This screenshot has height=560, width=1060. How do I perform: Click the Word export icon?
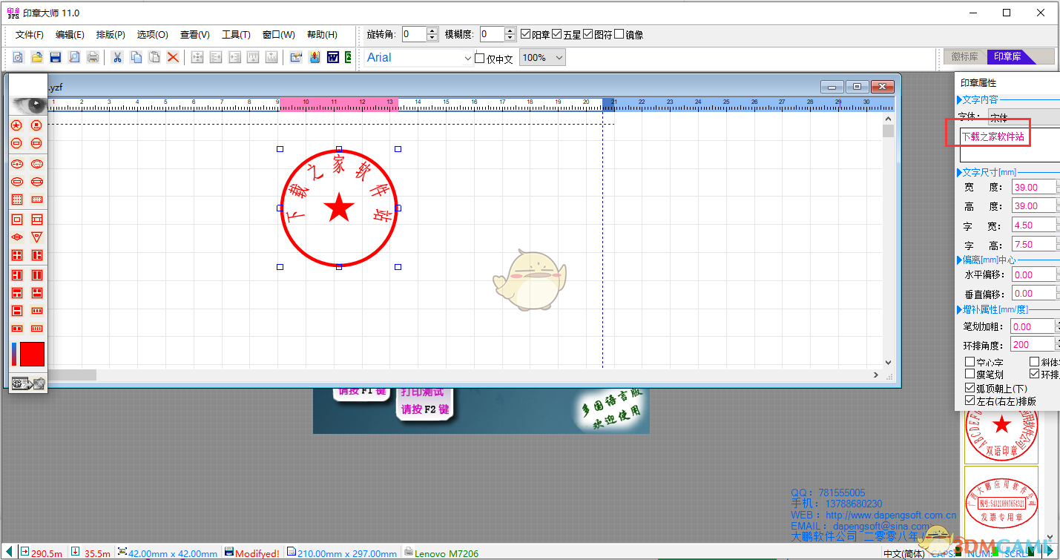tap(333, 57)
